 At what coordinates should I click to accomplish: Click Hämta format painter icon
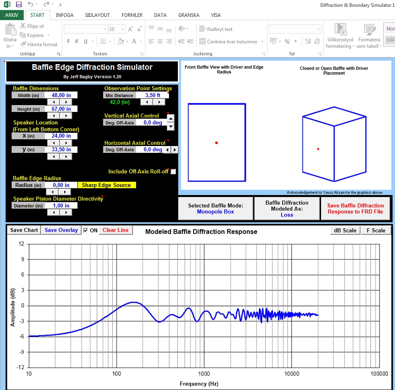click(23, 44)
